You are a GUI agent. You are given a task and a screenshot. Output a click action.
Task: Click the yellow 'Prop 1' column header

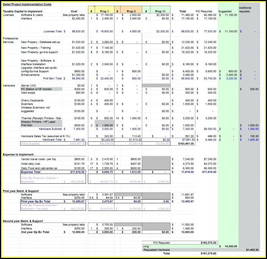(x=105, y=11)
